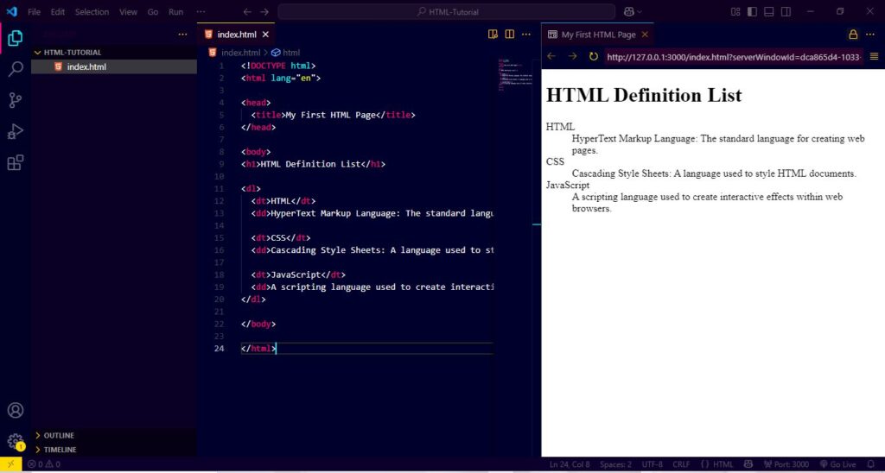
Task: Open the Run menu
Action: (176, 11)
